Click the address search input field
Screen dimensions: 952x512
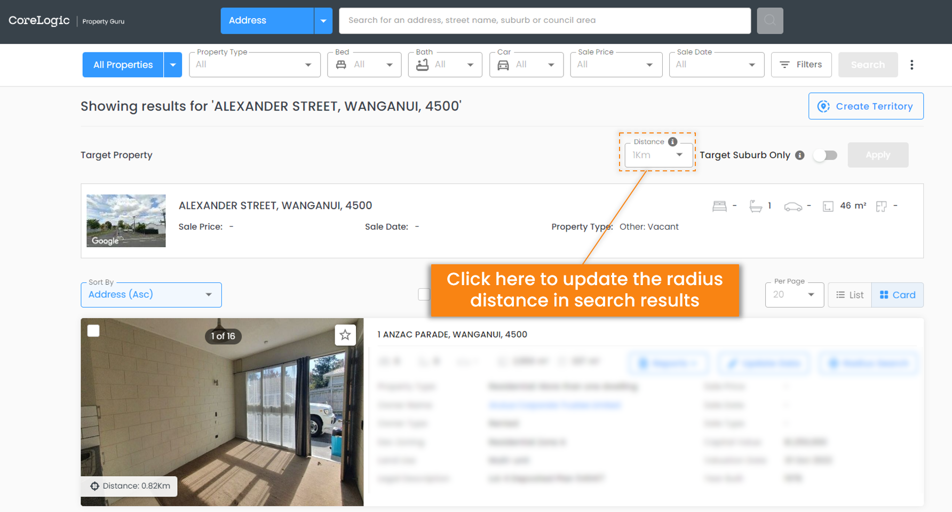pyautogui.click(x=545, y=21)
